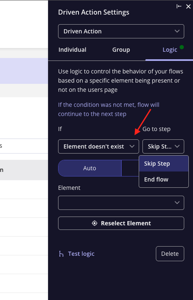Open the Driven Action type dropdown
Screen dimensions: 193x300
[x=121, y=31]
